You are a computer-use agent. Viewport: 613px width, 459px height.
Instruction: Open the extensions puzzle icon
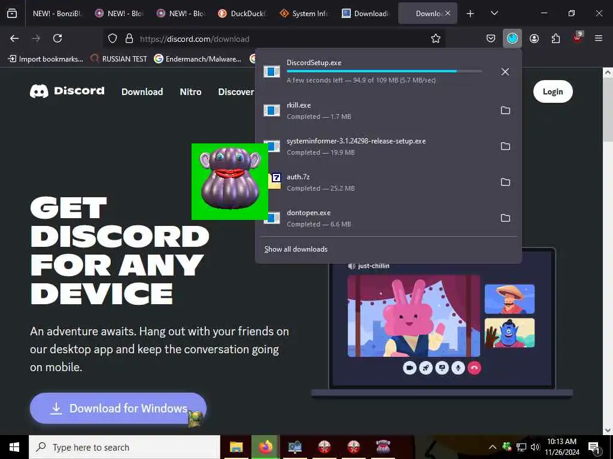[x=556, y=38]
